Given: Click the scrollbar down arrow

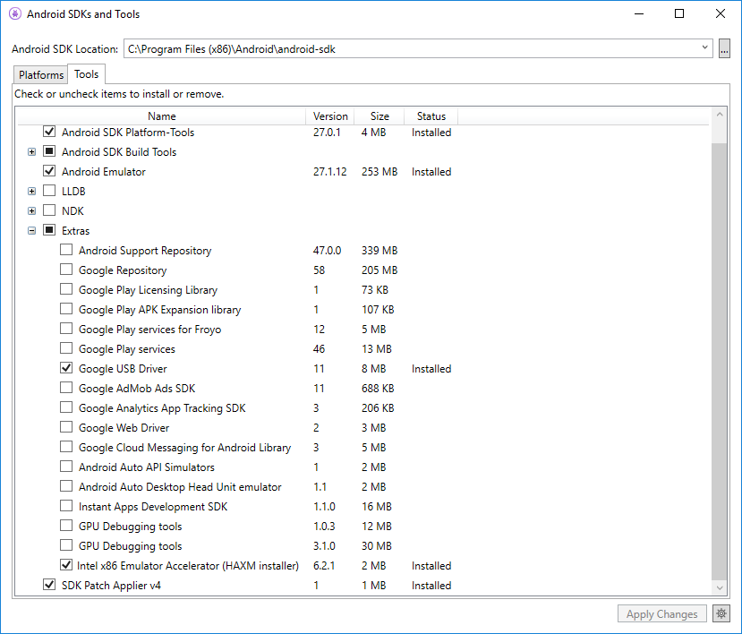Looking at the screenshot, I should [x=720, y=587].
